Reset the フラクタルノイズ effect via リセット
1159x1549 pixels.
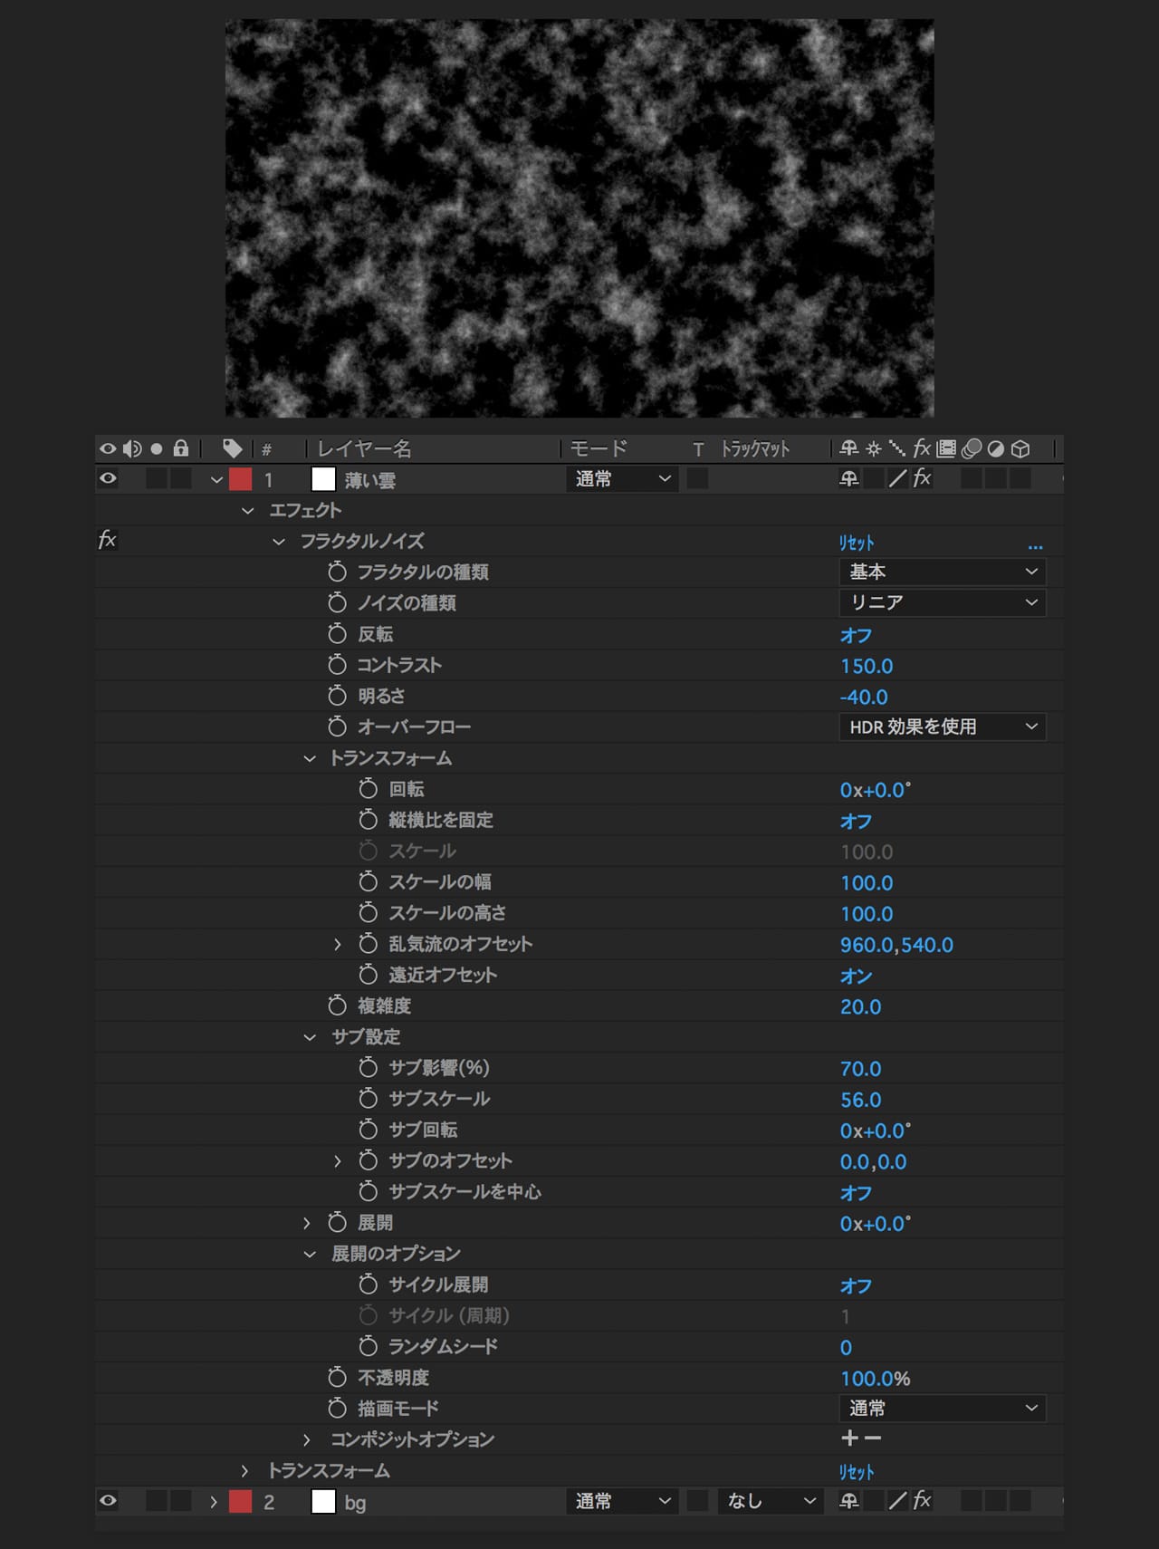(856, 543)
